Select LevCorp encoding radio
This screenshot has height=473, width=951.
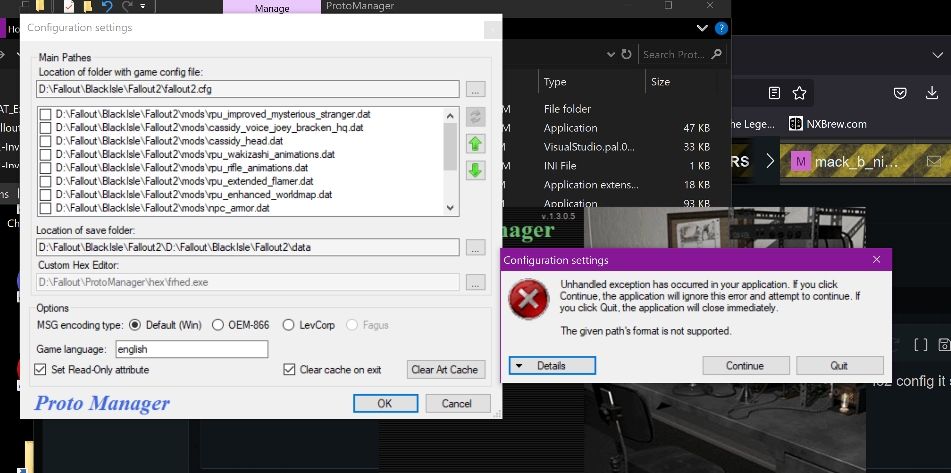288,325
